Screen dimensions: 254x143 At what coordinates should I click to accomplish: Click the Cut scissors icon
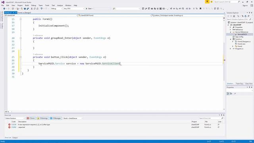coord(32,9)
